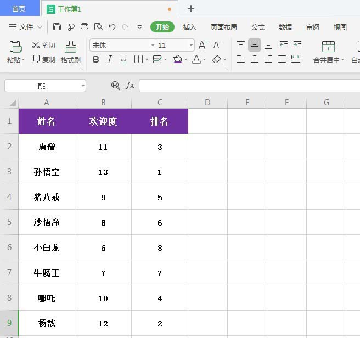Select the cell with value 13
360x338 pixels.
click(x=103, y=172)
